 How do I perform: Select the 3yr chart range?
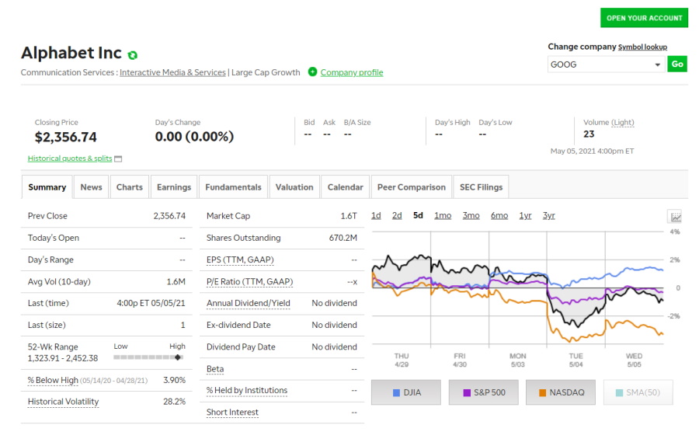point(549,215)
